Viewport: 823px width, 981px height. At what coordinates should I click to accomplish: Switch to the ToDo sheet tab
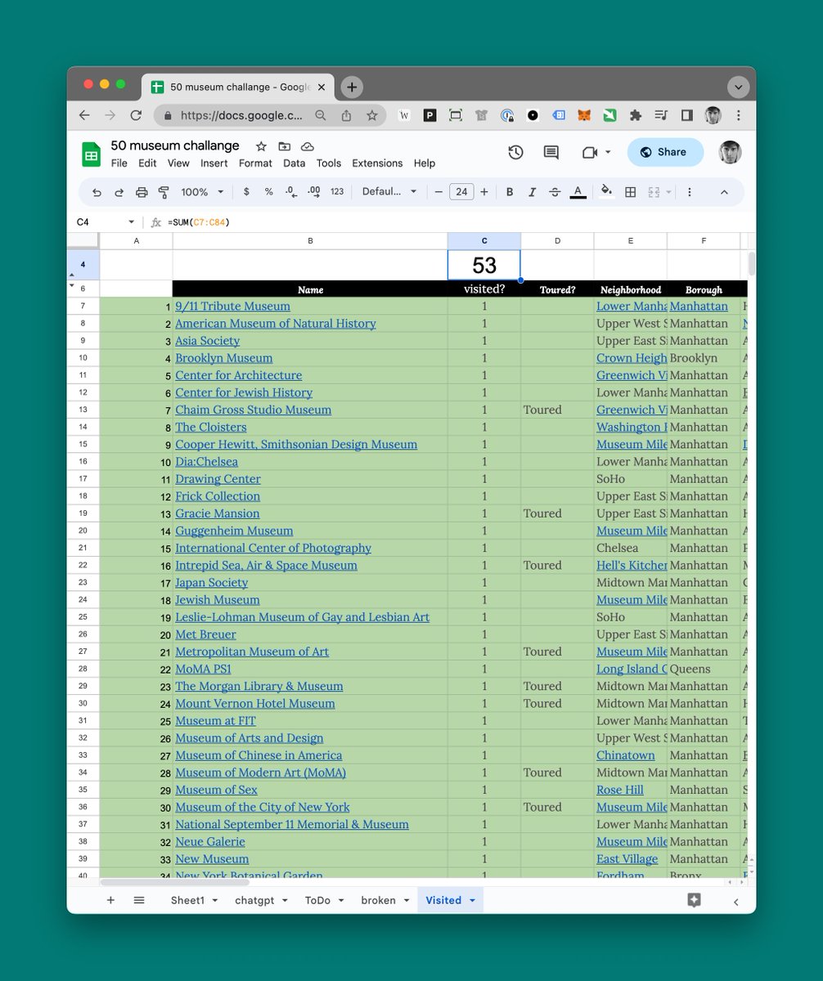tap(317, 900)
